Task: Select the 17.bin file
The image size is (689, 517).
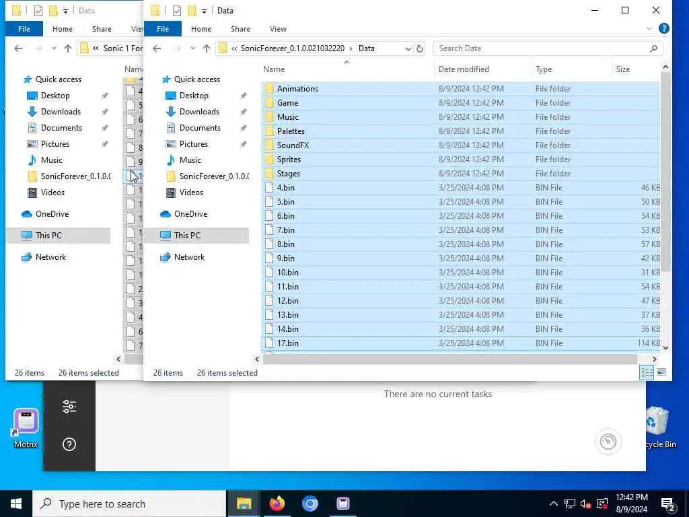Action: (460, 343)
